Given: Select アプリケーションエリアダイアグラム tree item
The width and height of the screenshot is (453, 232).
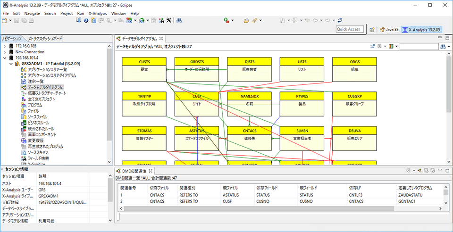Looking at the screenshot, I should (x=52, y=75).
